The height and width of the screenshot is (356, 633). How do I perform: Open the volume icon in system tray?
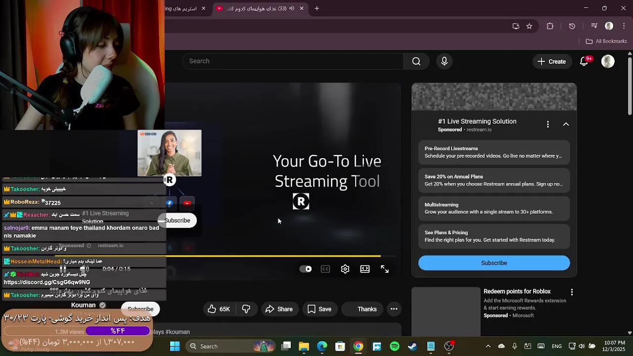[x=582, y=346]
